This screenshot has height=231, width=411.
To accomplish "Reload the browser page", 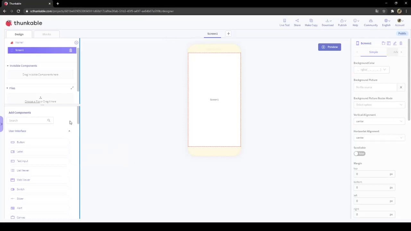I will pos(18,11).
